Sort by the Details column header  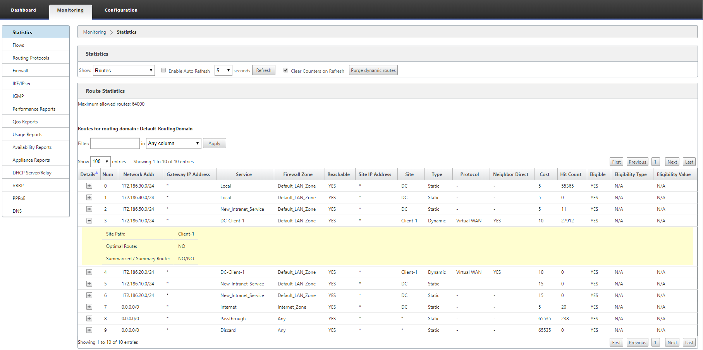coord(89,174)
